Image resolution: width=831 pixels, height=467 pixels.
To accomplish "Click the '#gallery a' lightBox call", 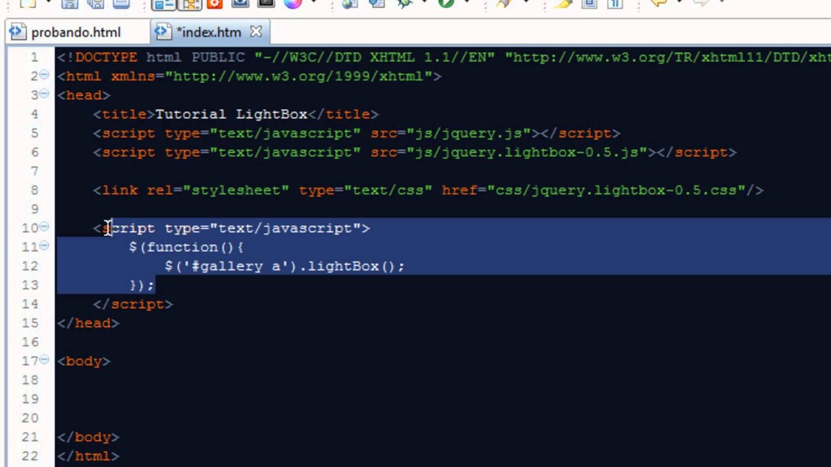I will (284, 266).
